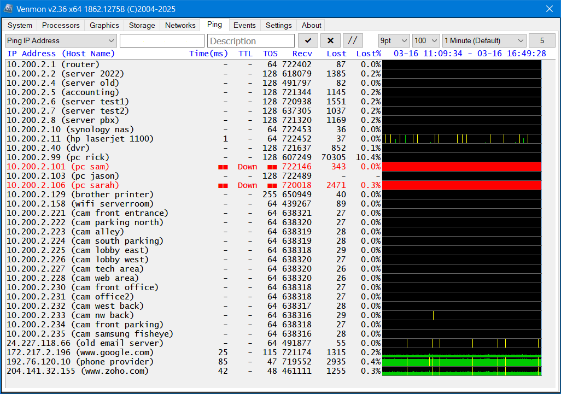Click 10.4% lost value for pc rick
This screenshot has width=561, height=394.
click(x=369, y=157)
